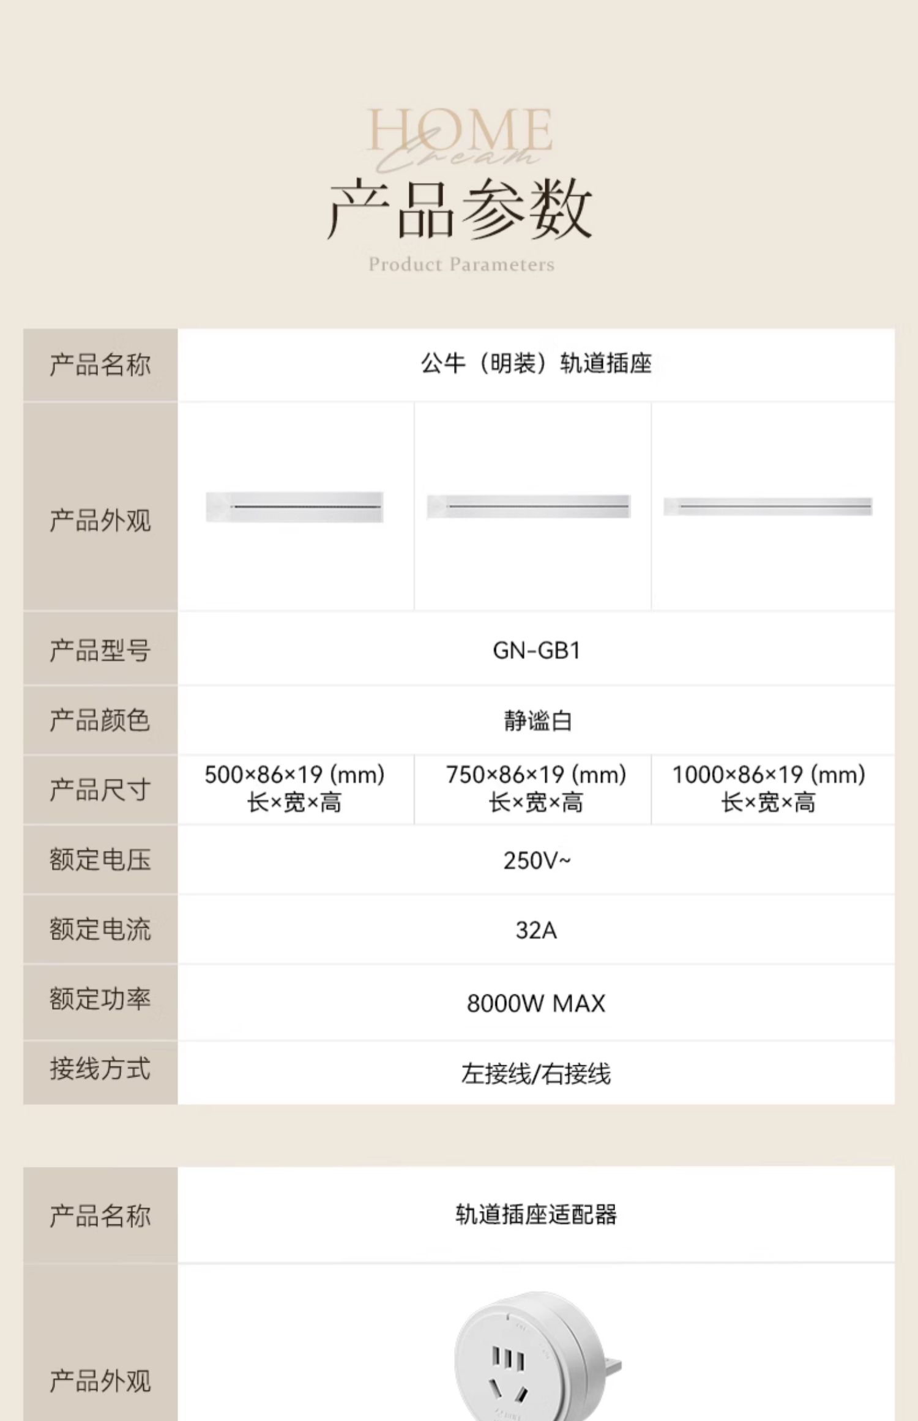Select the 750×86×19 (mm) size cell

[x=535, y=788]
